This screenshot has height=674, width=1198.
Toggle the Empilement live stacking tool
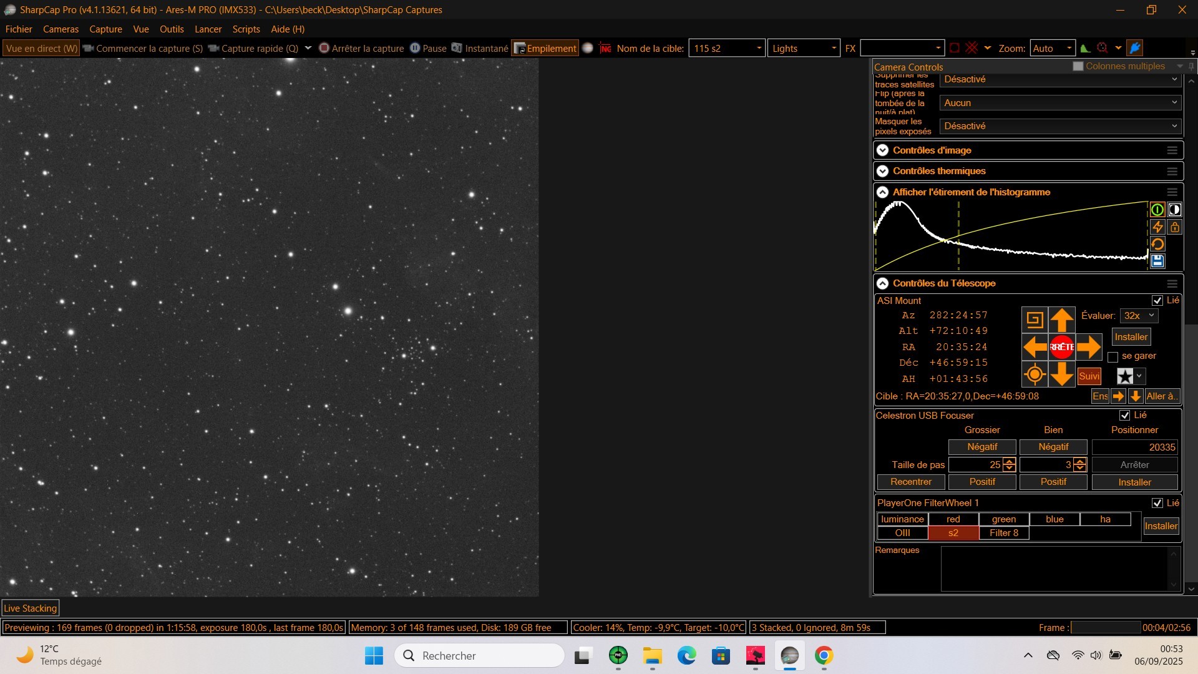[x=545, y=48]
